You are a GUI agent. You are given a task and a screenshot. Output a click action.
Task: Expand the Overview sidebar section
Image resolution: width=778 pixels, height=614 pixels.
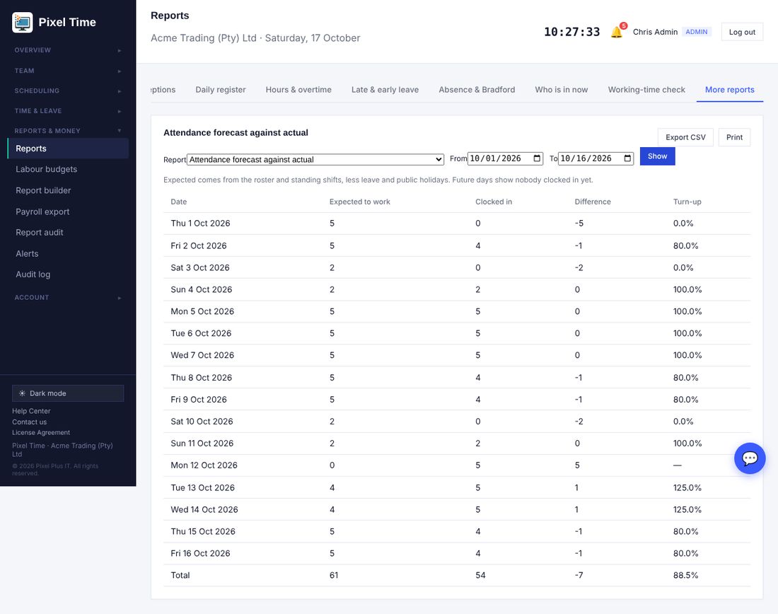68,50
